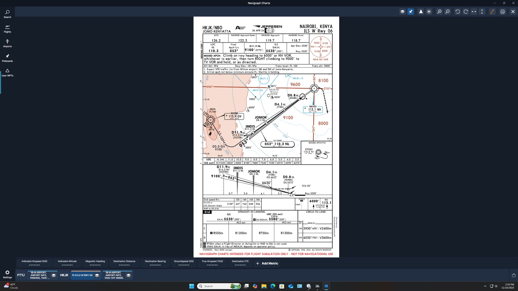Viewport: 518px width, 291px height.
Task: Select the annotation brush tool
Action: [x=492, y=12]
